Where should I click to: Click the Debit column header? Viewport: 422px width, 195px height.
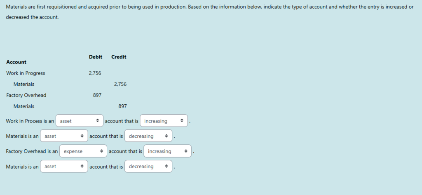click(95, 57)
